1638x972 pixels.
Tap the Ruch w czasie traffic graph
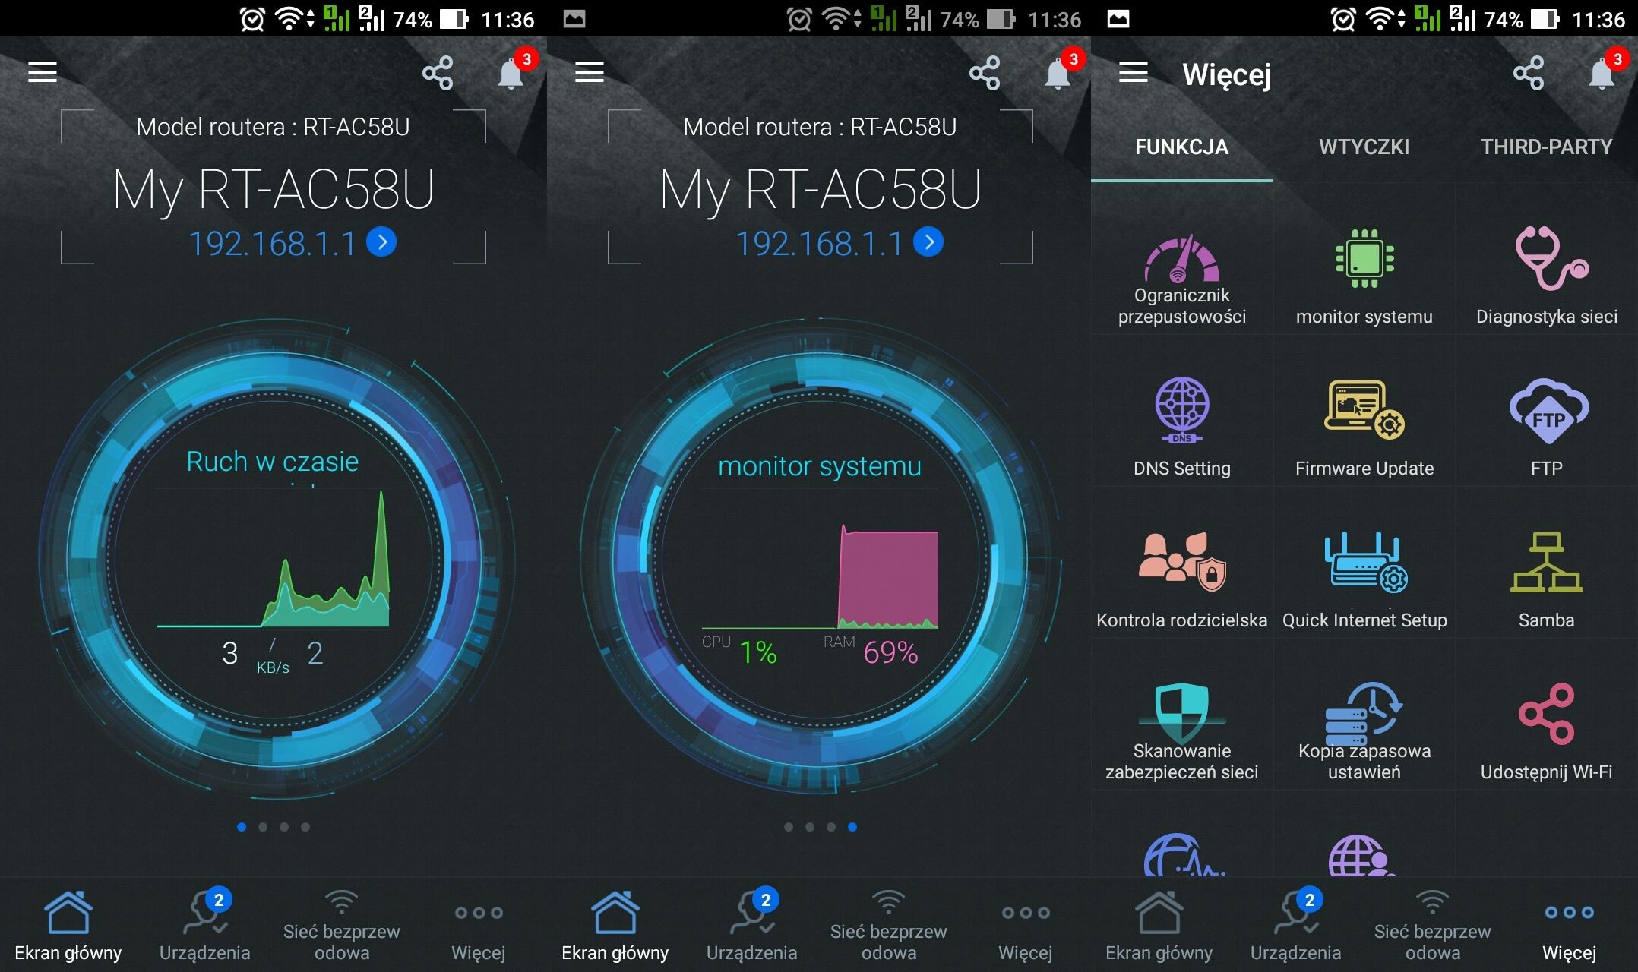tap(274, 560)
